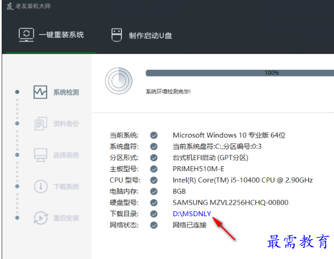Click the checkmark beside 电脑内存
Screen dimensions: 334x259
pyautogui.click(x=154, y=192)
